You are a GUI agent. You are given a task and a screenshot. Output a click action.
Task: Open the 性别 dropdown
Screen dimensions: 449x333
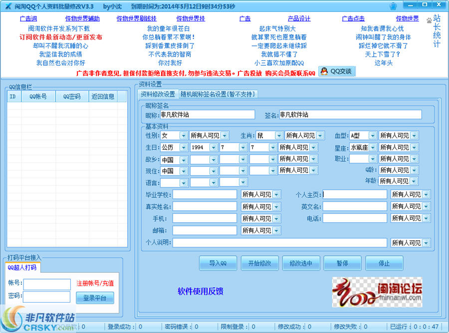(174, 135)
